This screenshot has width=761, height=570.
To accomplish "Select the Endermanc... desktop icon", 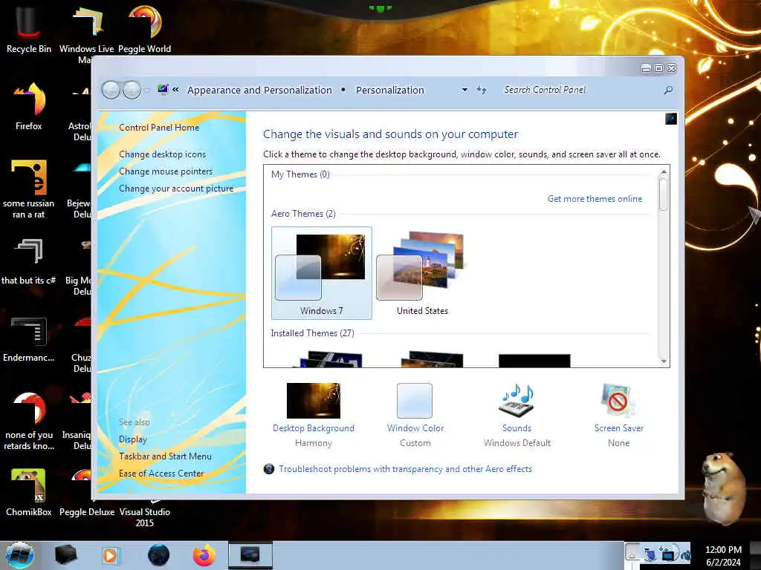I will [x=28, y=339].
